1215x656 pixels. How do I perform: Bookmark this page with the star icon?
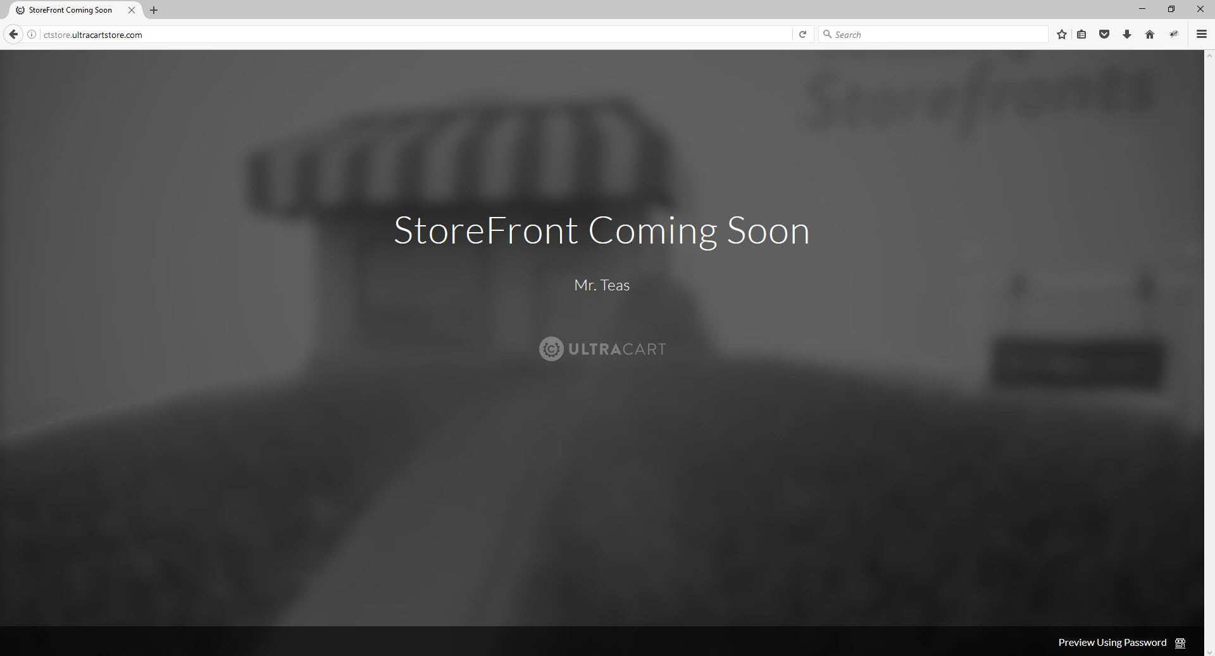click(1062, 35)
